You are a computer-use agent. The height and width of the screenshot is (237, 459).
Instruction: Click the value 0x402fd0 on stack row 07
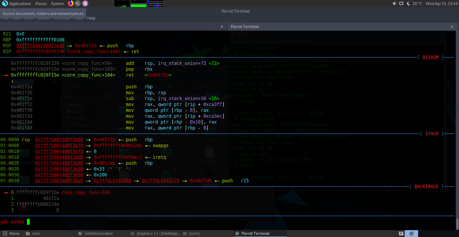[201, 181]
